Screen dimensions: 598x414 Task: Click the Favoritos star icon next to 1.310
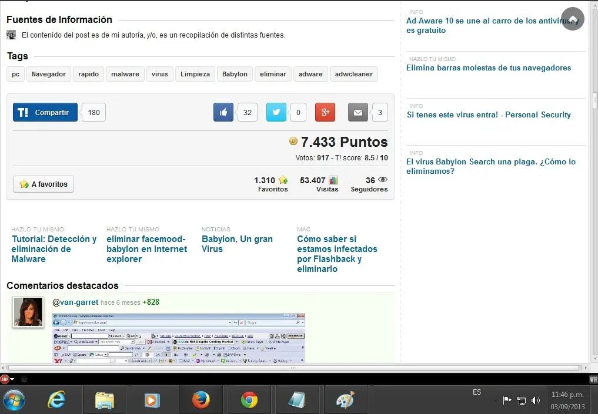point(283,180)
